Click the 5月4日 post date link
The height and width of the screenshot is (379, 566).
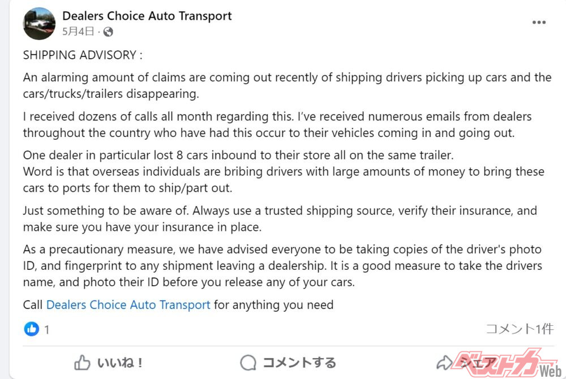(x=78, y=32)
